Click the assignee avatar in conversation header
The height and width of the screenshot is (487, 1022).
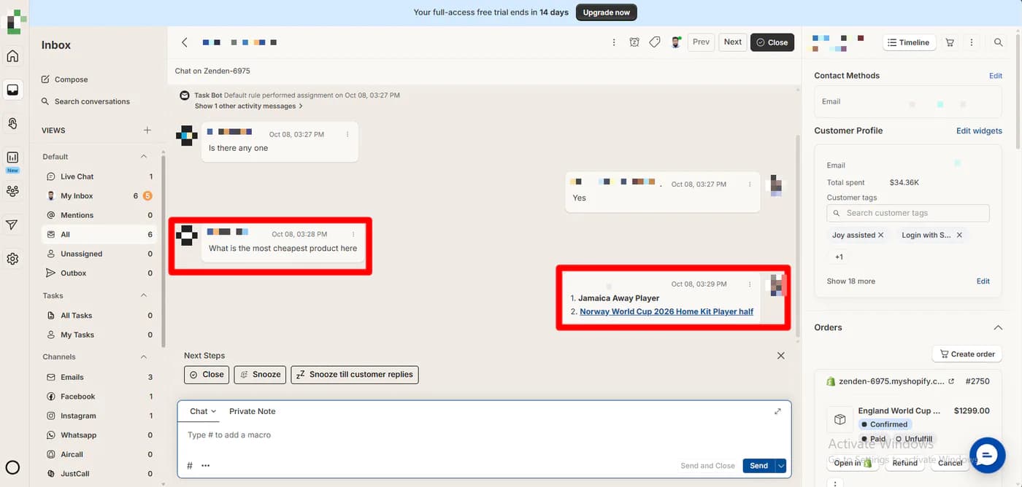676,42
